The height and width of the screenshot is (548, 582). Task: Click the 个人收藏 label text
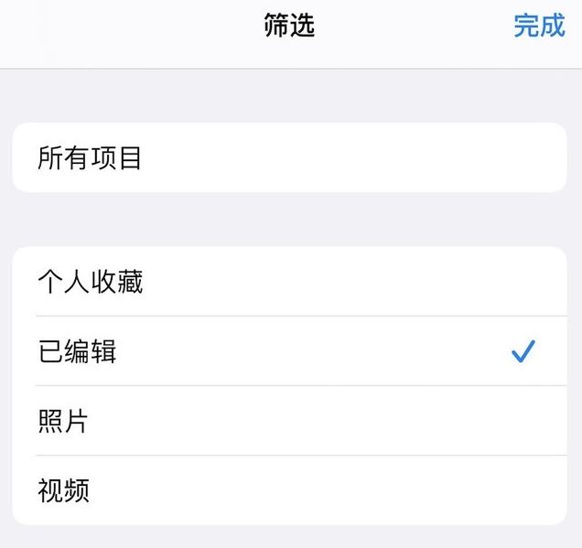tap(91, 281)
